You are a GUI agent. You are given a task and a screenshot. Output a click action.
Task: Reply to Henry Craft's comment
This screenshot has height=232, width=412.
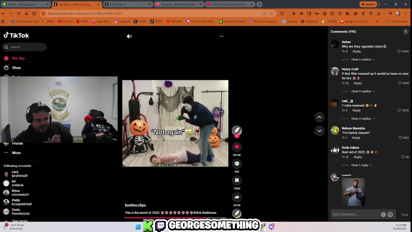coord(358,83)
